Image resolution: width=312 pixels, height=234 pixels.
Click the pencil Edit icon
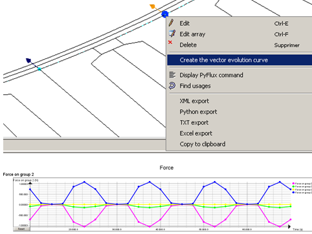pyautogui.click(x=172, y=23)
